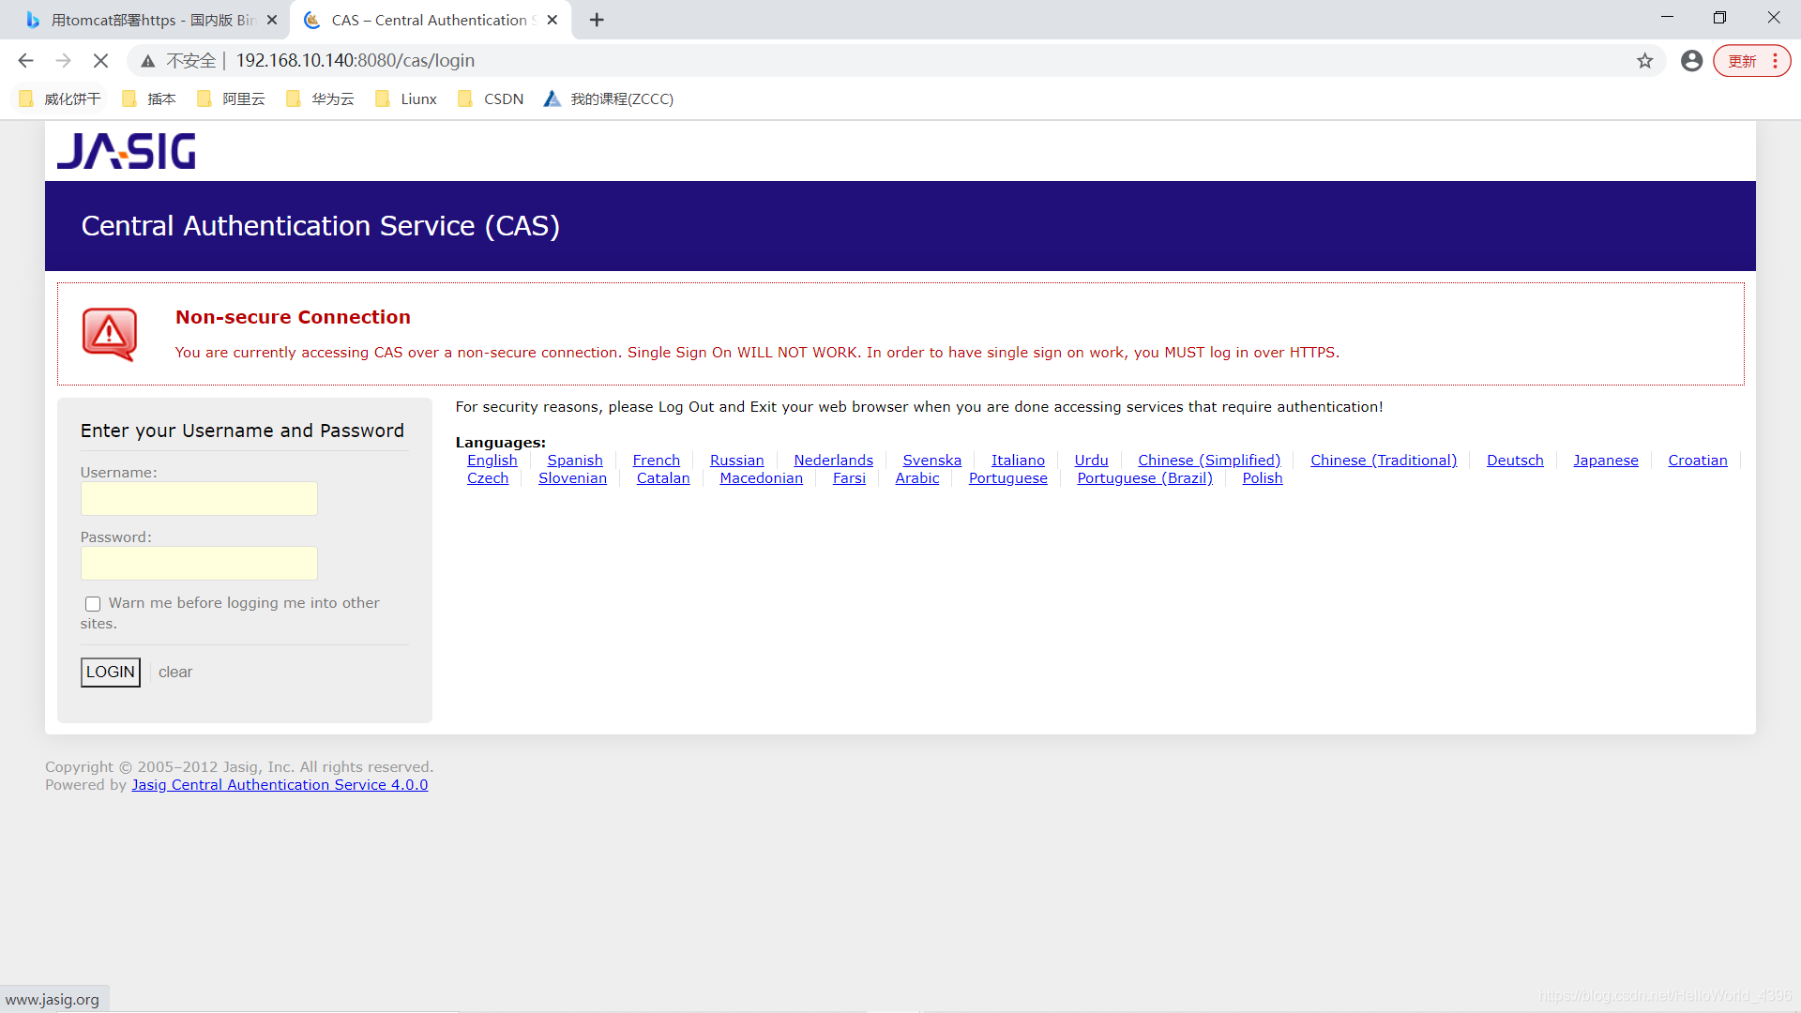Open Jasig Central Authentication Service 4.0.0 link
Image resolution: width=1801 pixels, height=1013 pixels.
280,785
